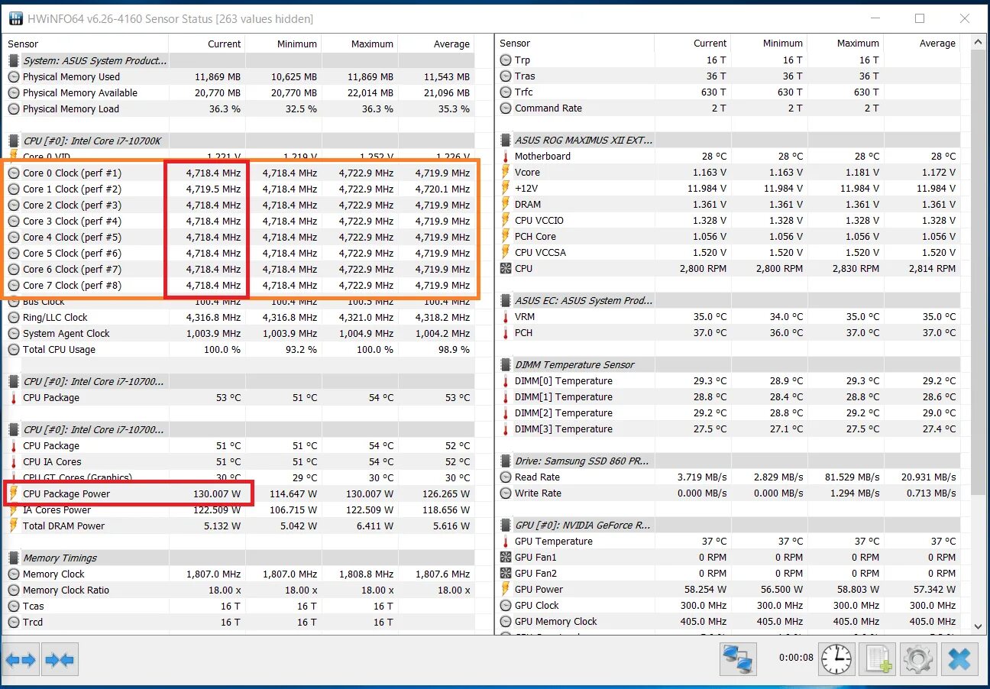Screen dimensions: 990x689
Task: Click the thermometer icon beside DIMM[0] Temperature
Action: tap(505, 381)
